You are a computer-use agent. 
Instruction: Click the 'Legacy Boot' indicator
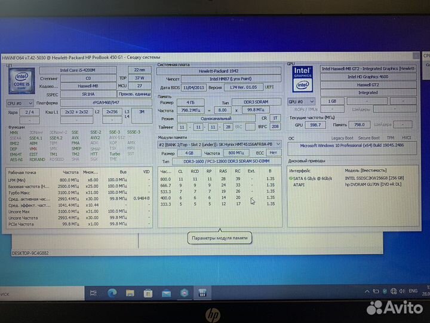342,138
